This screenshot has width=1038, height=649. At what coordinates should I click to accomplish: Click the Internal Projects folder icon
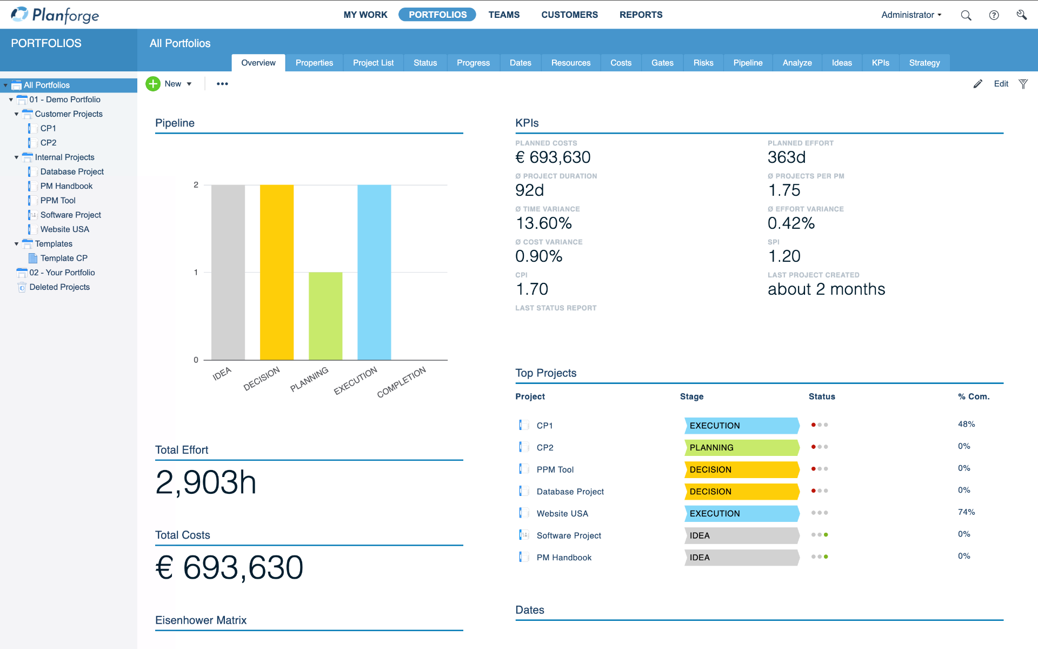click(x=27, y=157)
